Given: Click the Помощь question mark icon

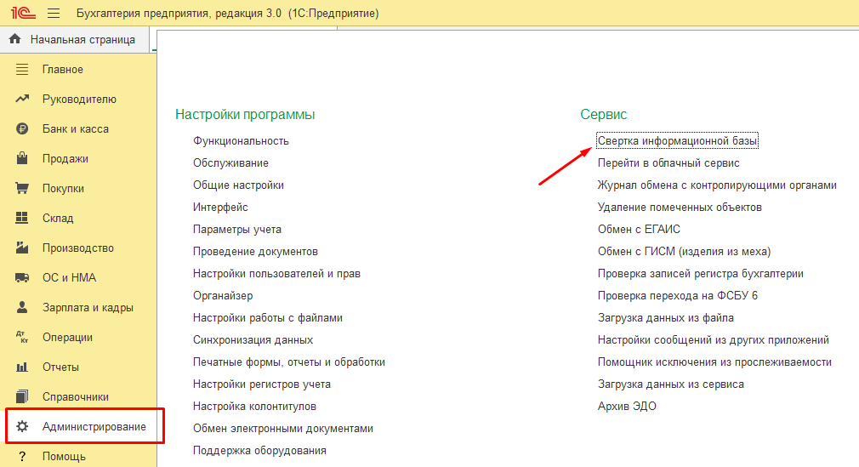Looking at the screenshot, I should 22,456.
